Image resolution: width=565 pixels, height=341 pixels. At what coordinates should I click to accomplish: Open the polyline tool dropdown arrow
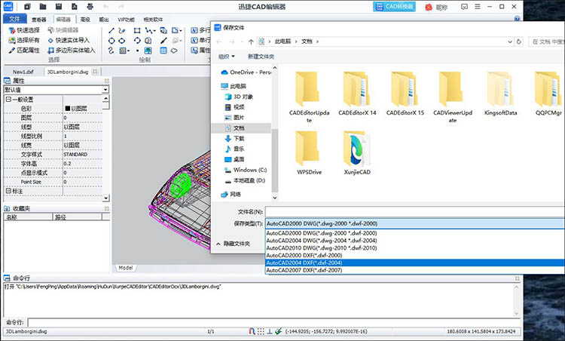(x=154, y=31)
